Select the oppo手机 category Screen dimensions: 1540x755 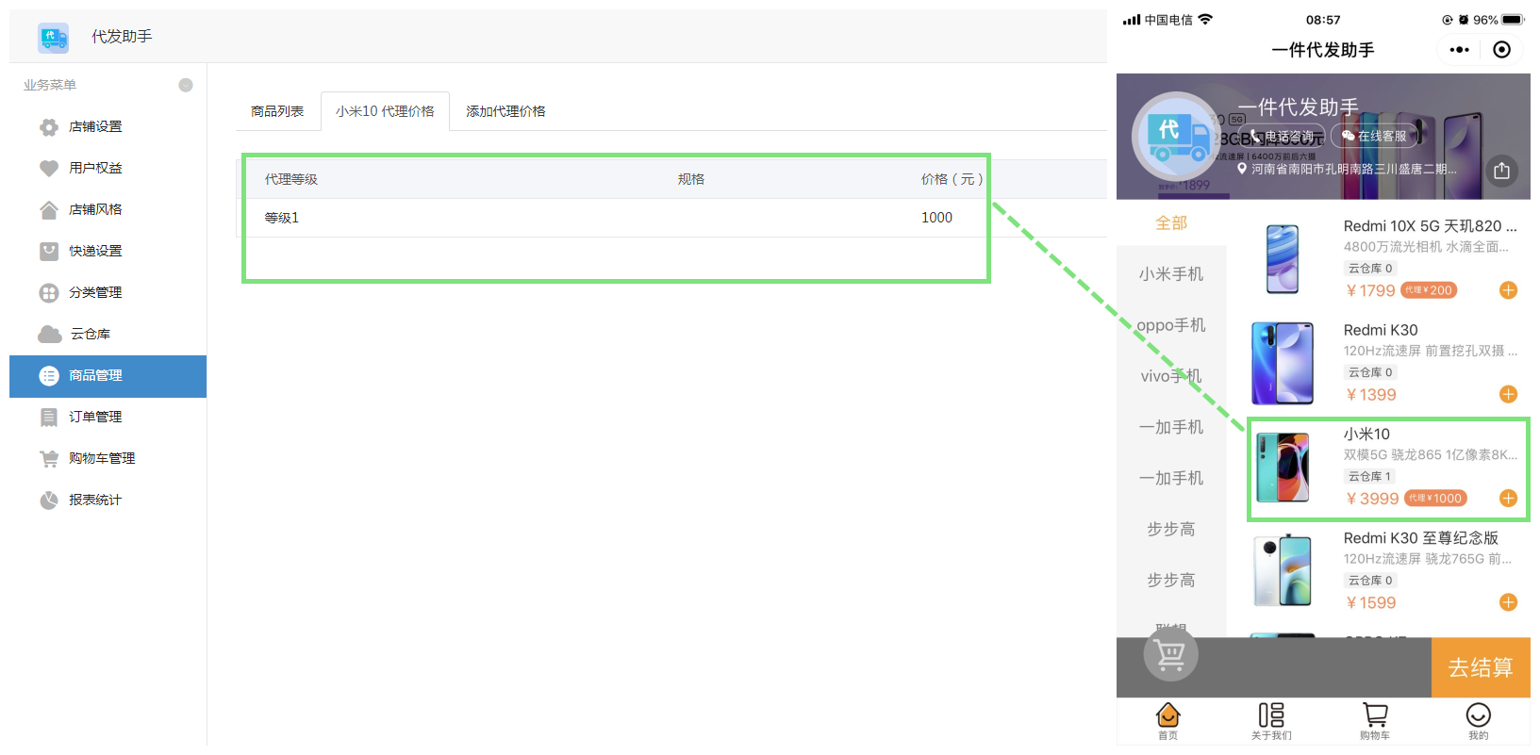pyautogui.click(x=1171, y=325)
